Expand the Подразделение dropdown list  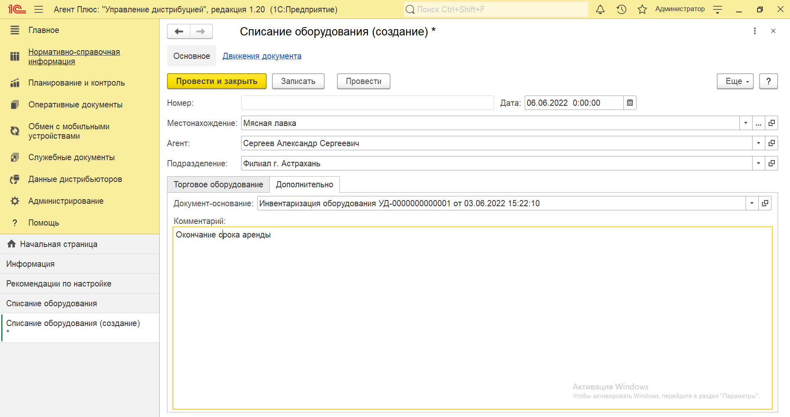758,163
